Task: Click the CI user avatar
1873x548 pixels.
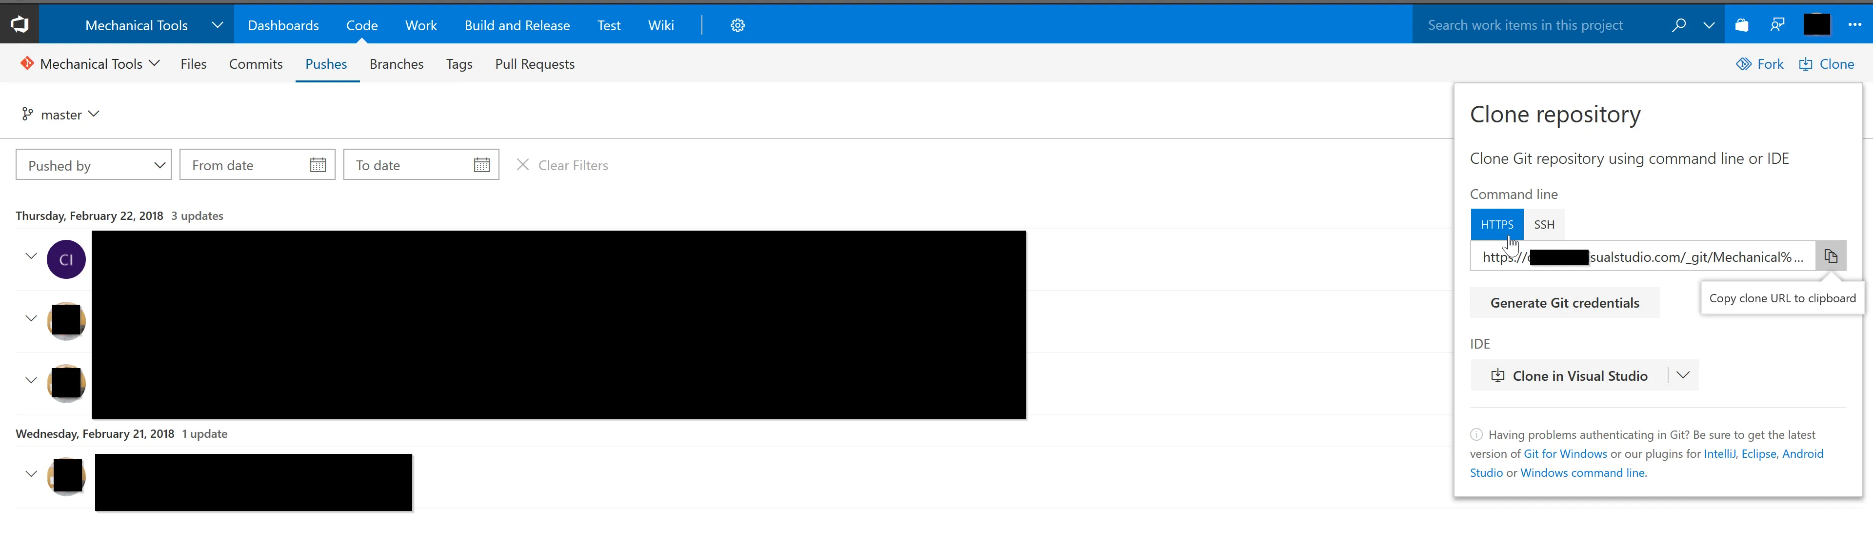Action: coord(66,259)
